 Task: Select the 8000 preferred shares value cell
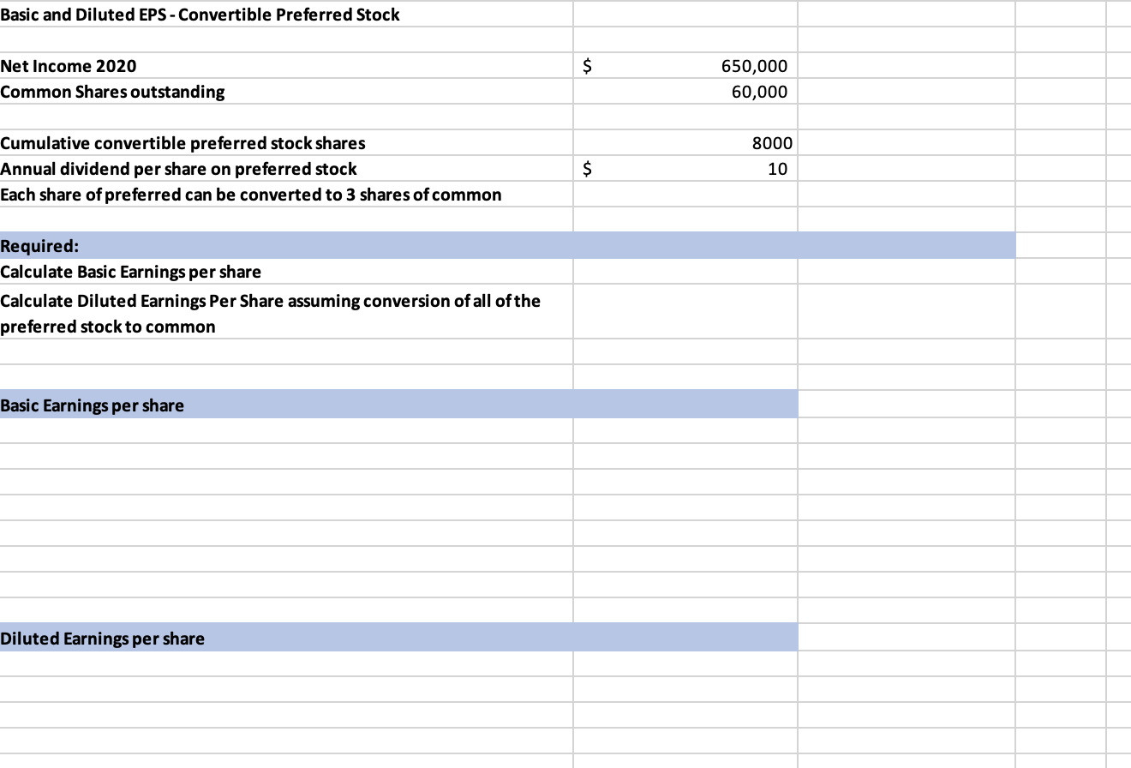coord(685,143)
